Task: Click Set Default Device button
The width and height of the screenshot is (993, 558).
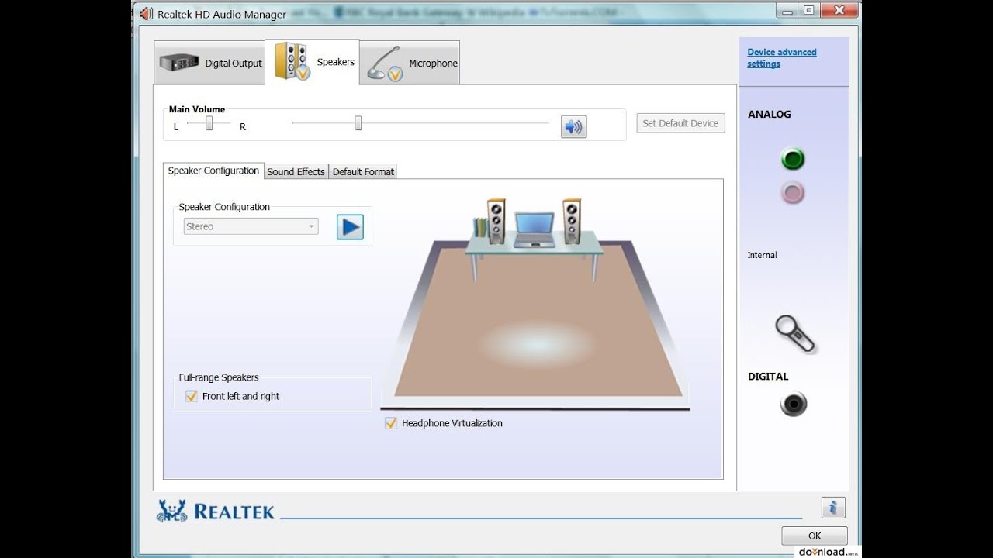Action: (x=680, y=123)
